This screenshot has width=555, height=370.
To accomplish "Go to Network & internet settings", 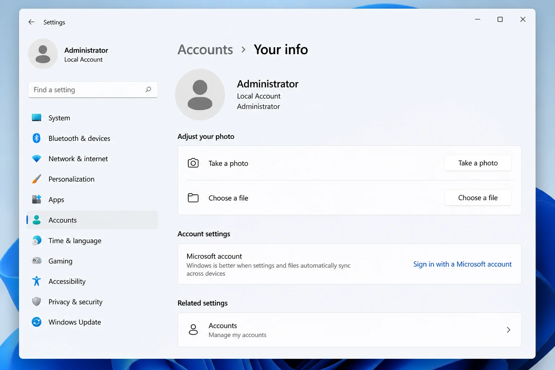I will pos(92,159).
